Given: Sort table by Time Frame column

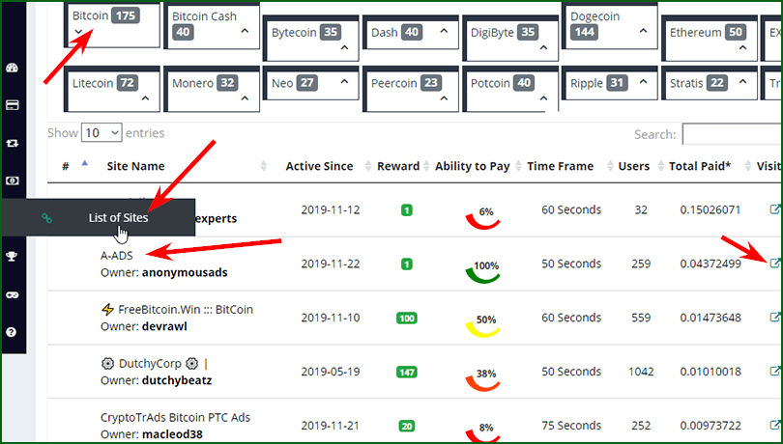Looking at the screenshot, I should pyautogui.click(x=561, y=166).
